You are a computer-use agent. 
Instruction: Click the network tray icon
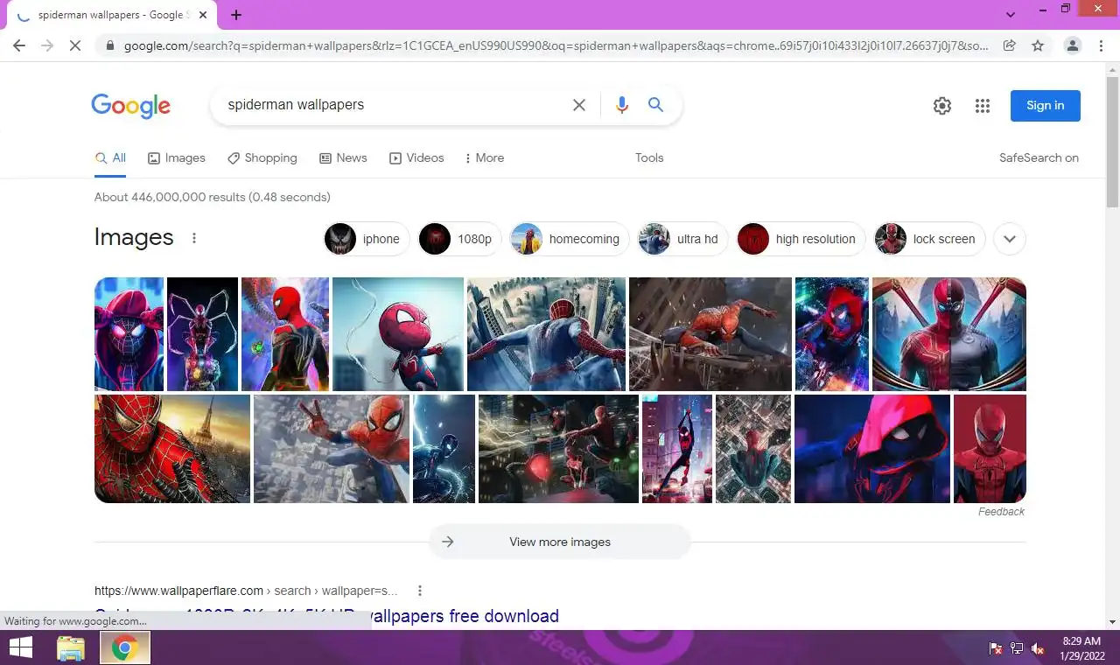coord(1017,648)
